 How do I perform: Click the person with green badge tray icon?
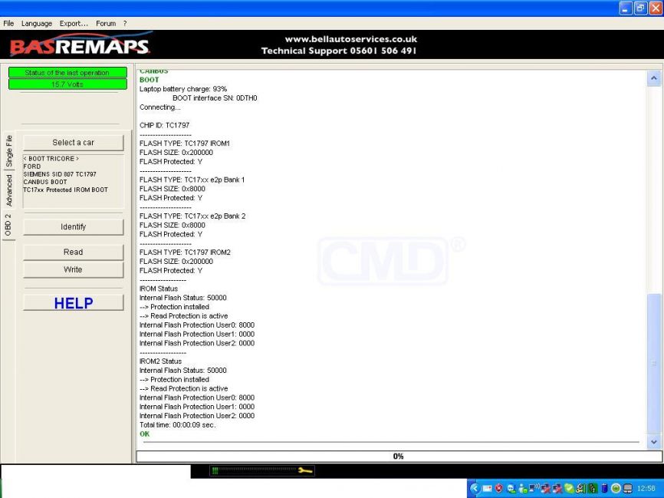point(523,489)
